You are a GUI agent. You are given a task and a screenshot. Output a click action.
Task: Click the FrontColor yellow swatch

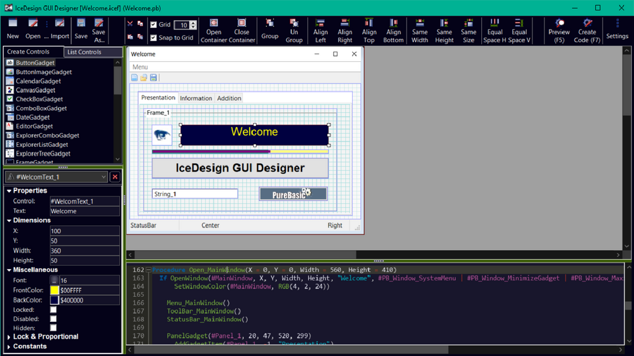point(54,290)
